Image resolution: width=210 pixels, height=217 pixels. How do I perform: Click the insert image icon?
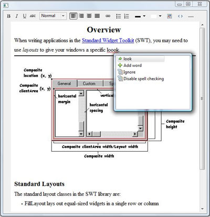(x=170, y=16)
